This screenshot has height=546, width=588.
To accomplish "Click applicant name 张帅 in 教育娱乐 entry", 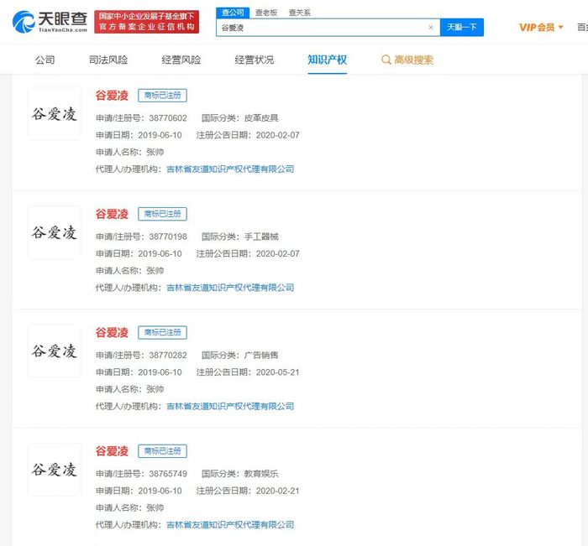I will point(155,507).
